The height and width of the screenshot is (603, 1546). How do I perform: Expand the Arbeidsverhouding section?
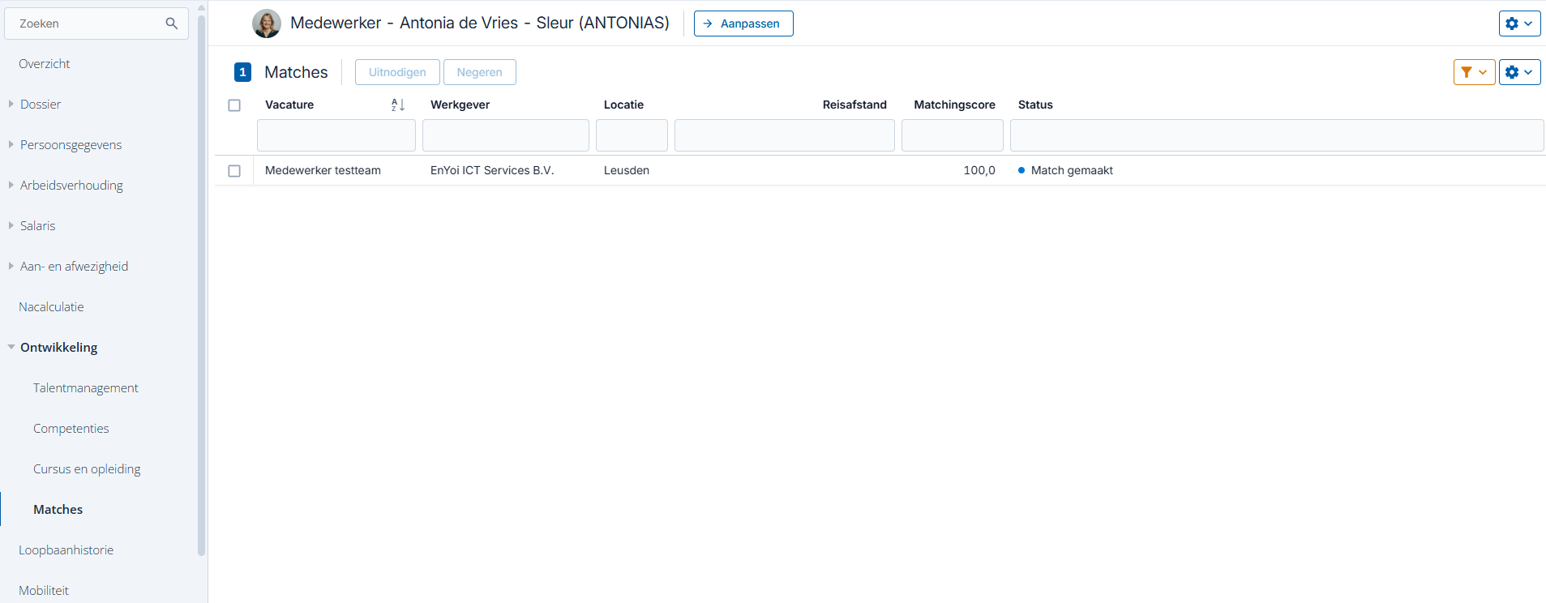(11, 185)
